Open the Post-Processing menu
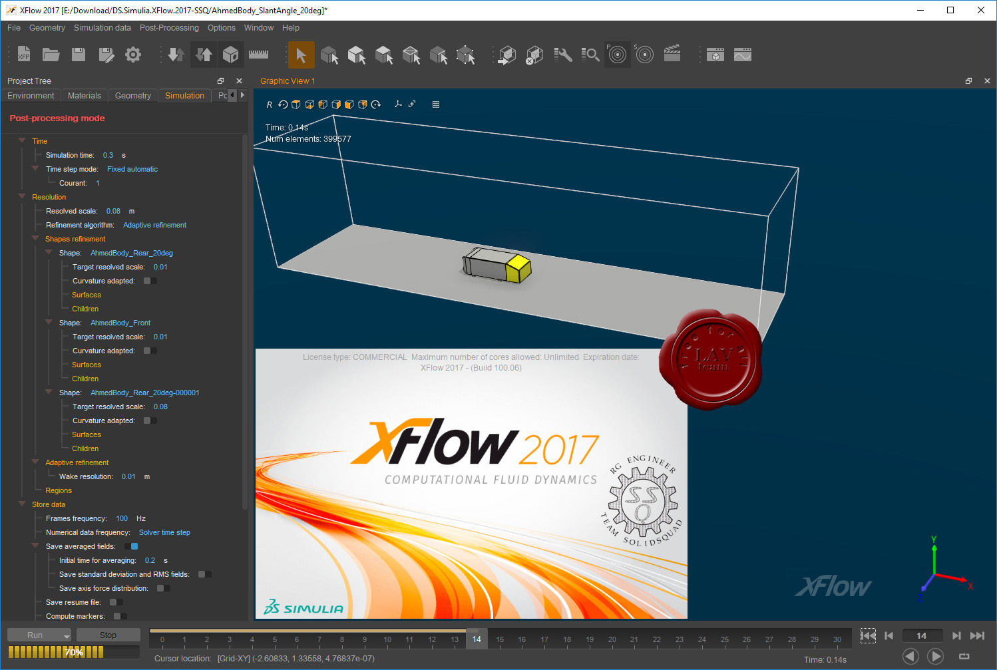The height and width of the screenshot is (670, 997). pos(169,28)
